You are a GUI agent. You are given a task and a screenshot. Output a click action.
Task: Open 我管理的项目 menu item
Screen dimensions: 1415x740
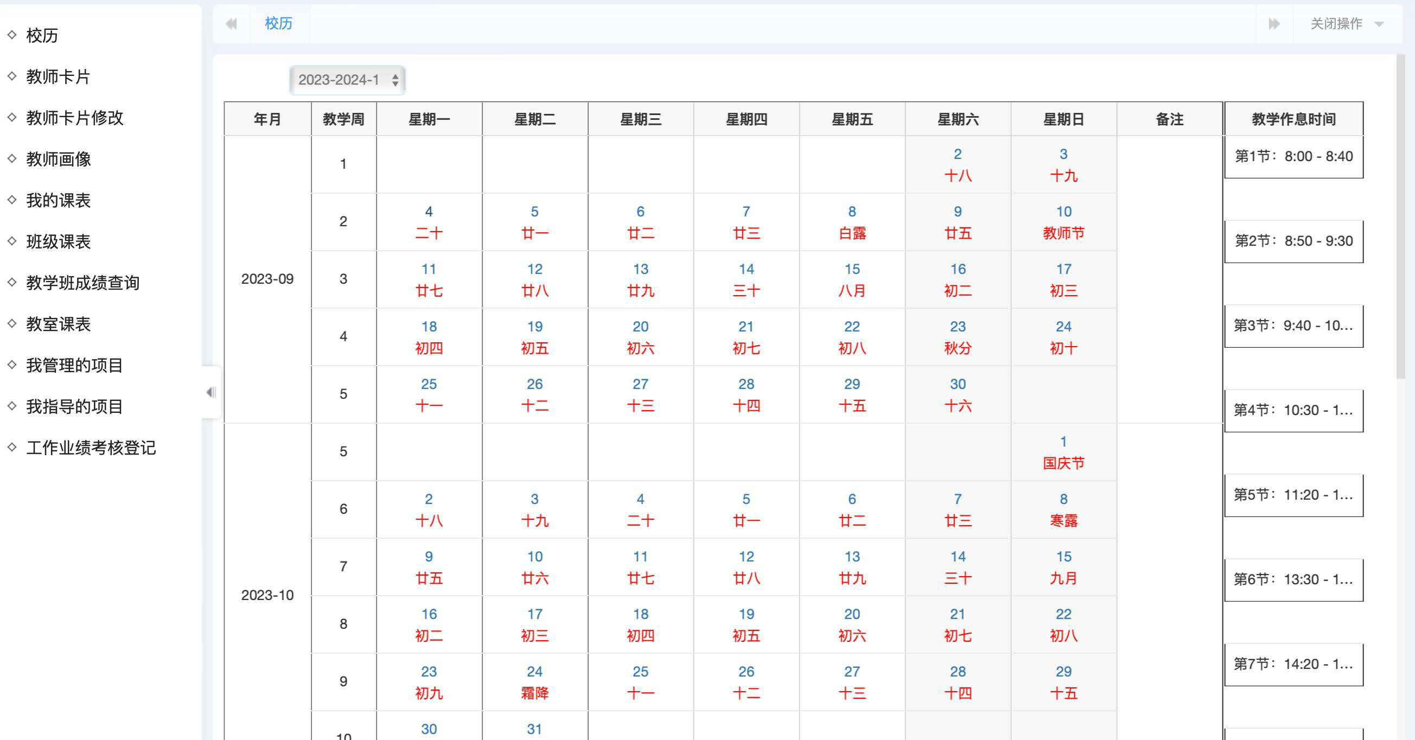coord(75,365)
